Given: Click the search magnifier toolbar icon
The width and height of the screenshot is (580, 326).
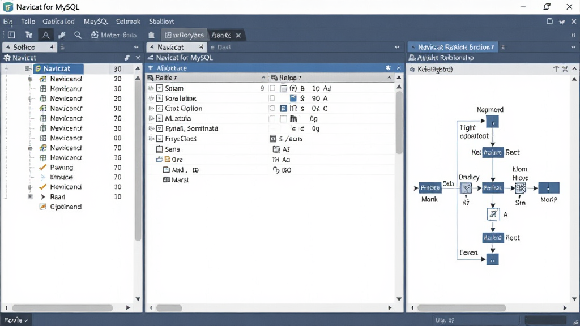Looking at the screenshot, I should (78, 35).
